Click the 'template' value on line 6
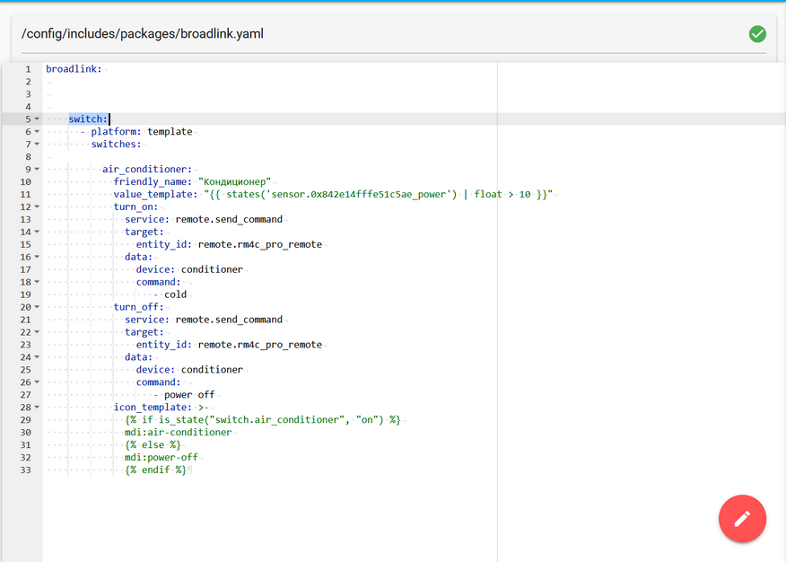The width and height of the screenshot is (786, 562). coord(170,131)
